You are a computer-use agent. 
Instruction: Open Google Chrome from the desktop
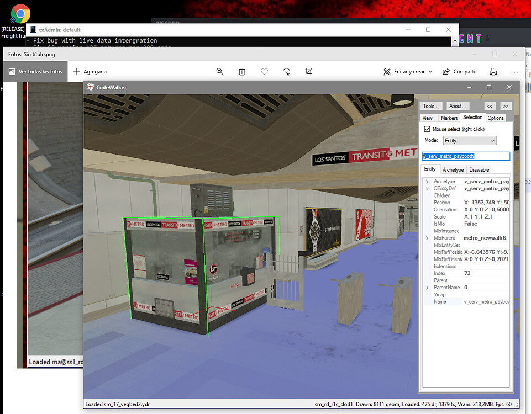click(x=20, y=13)
